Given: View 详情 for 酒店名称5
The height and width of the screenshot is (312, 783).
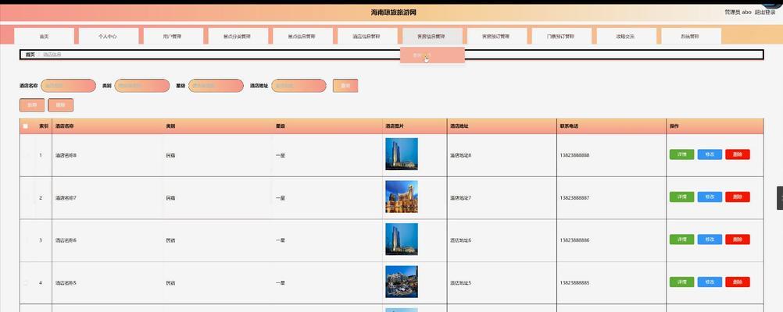Looking at the screenshot, I should pyautogui.click(x=681, y=282).
